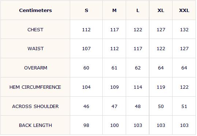
Task: Click overarm value 61 for size M
Action: pyautogui.click(x=114, y=68)
